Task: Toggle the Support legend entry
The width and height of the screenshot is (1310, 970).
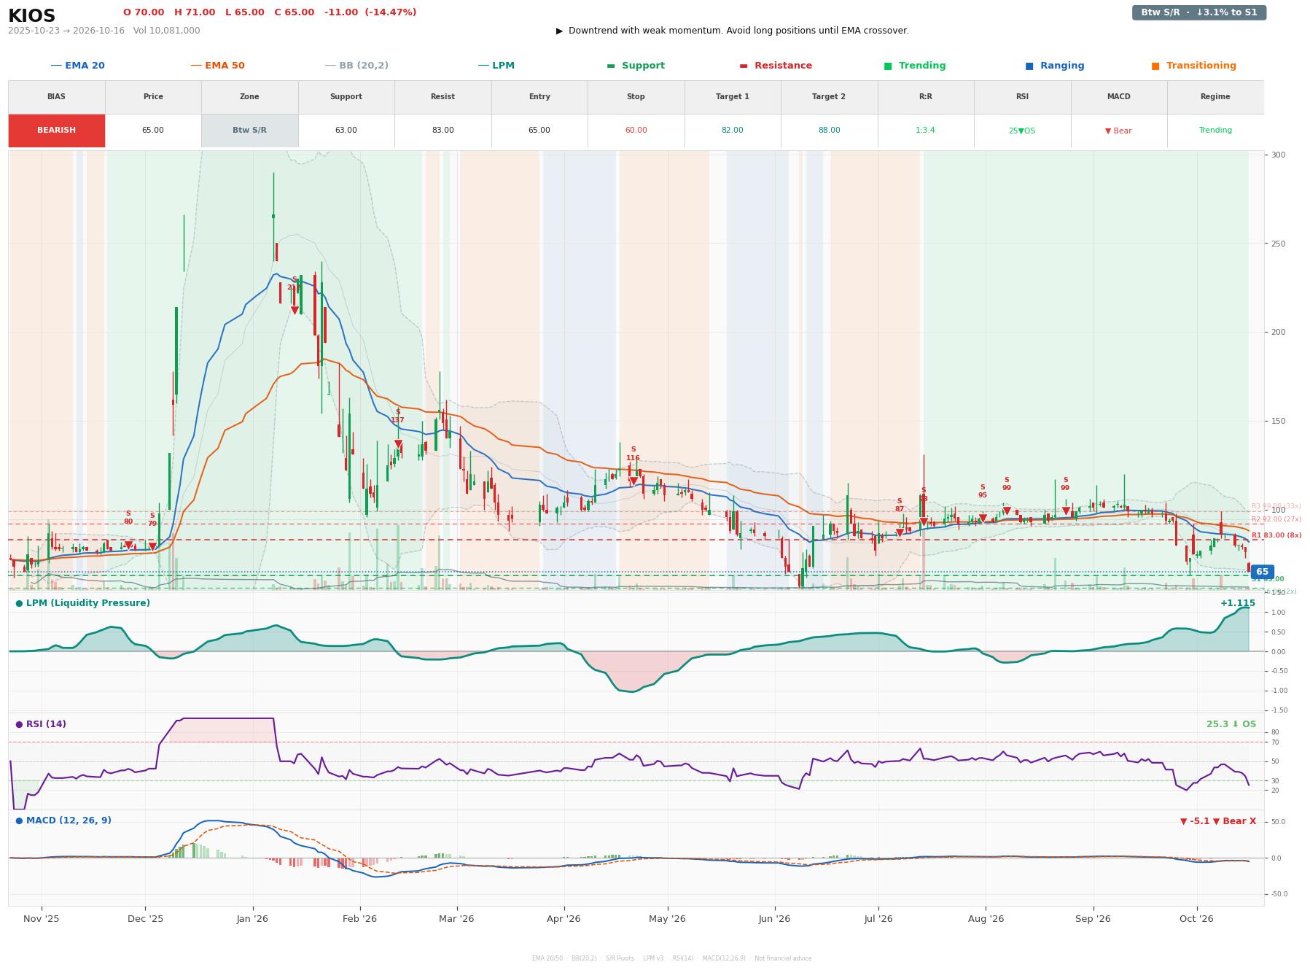Action: point(636,66)
